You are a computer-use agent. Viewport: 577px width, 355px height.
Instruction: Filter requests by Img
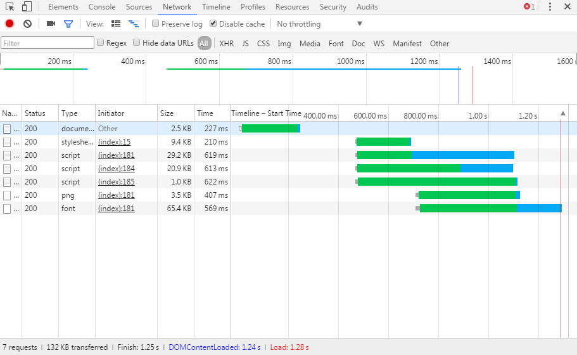(x=284, y=44)
